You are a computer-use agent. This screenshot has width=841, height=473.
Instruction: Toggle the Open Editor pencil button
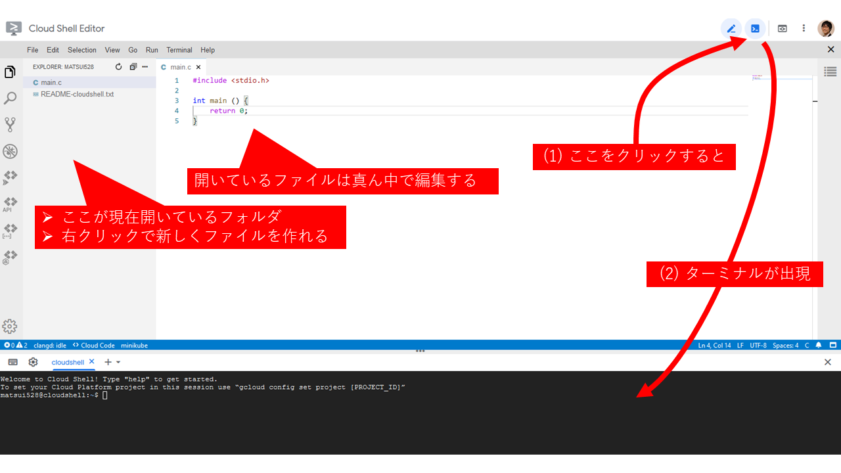coord(731,28)
